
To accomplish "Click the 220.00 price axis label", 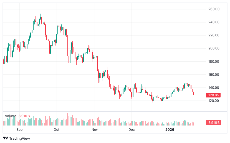I will 214,35.
